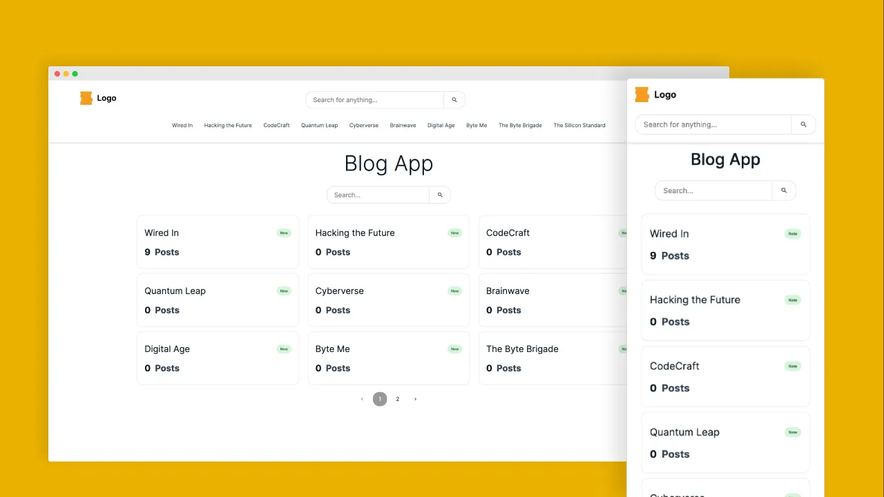Click Logo text in mobile header
This screenshot has width=884, height=497.
tap(665, 95)
